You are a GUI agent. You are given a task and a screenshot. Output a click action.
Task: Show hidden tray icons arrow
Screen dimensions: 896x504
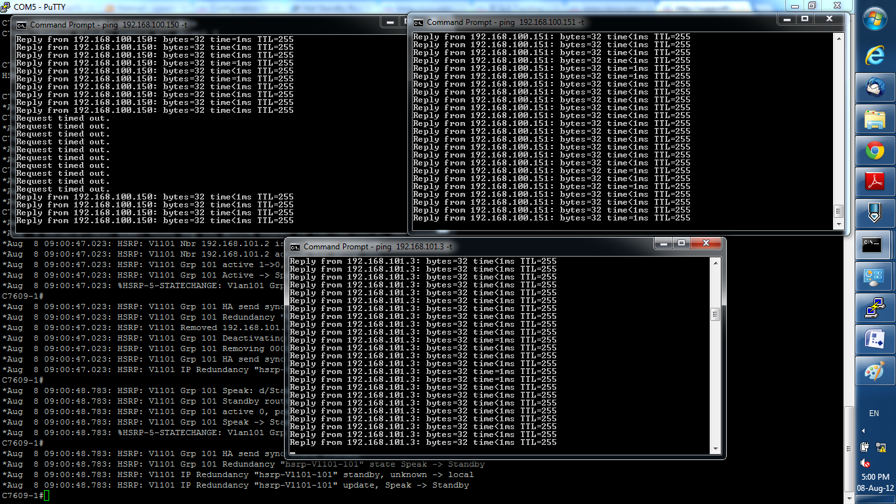click(x=863, y=430)
